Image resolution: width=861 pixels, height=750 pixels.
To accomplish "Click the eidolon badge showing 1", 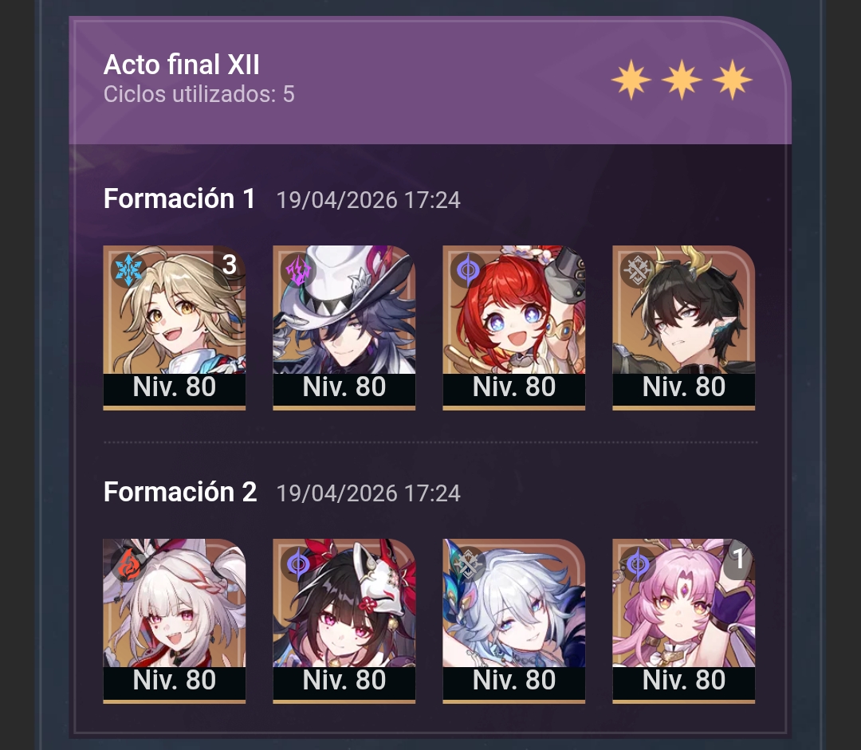I will pos(739,559).
